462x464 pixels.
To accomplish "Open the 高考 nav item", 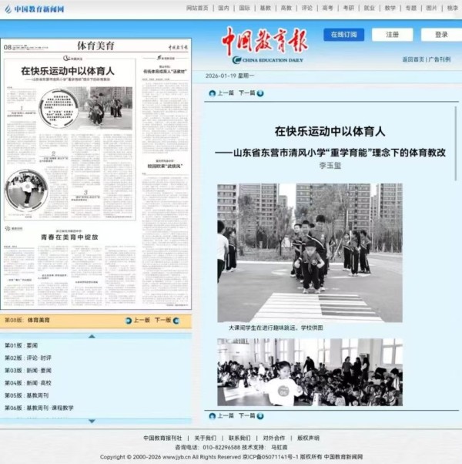I will [x=327, y=8].
